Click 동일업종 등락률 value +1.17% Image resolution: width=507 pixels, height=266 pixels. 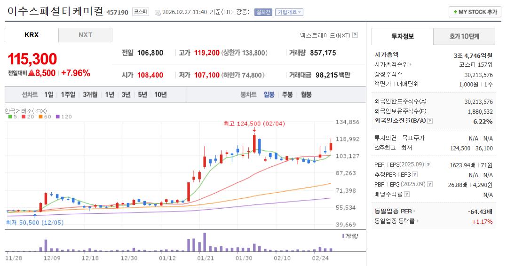point(482,222)
